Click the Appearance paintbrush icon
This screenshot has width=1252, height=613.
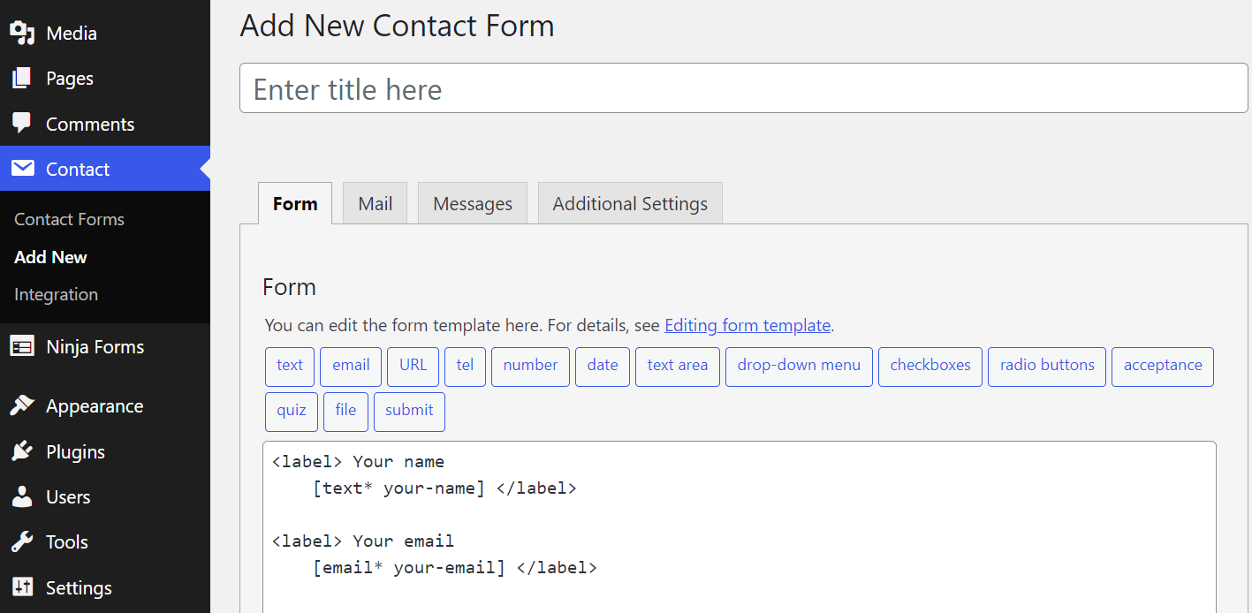22,406
